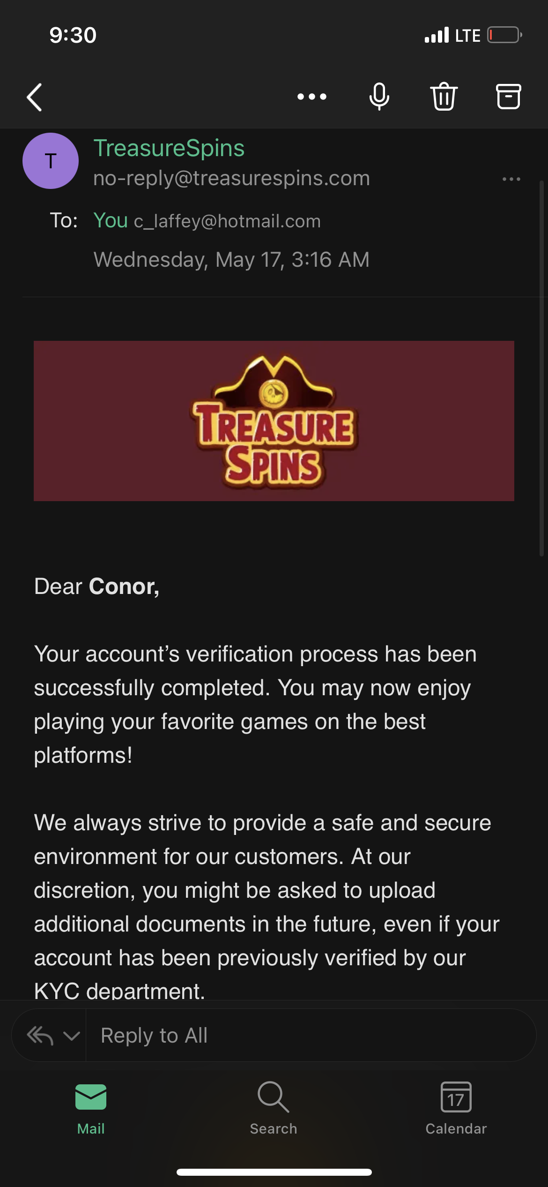Tap the home indicator bar

point(274,1172)
